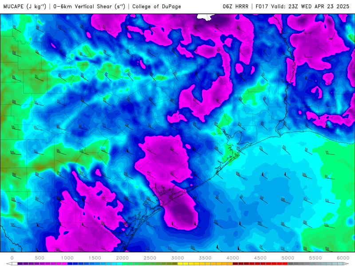
Task: Click the white swatch on the color bar
Action: click(15, 264)
